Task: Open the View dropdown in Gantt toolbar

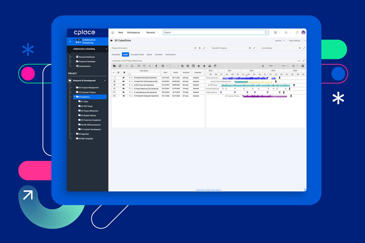Action: point(285,66)
